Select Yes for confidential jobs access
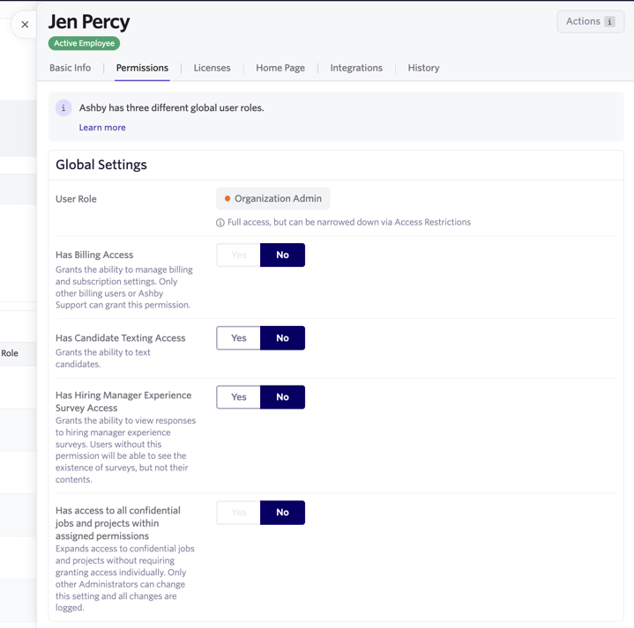Screen dimensions: 634x628 click(239, 513)
